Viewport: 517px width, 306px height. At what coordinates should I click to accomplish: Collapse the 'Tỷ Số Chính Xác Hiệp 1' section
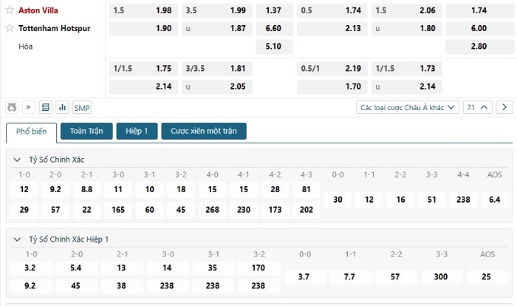coord(18,239)
